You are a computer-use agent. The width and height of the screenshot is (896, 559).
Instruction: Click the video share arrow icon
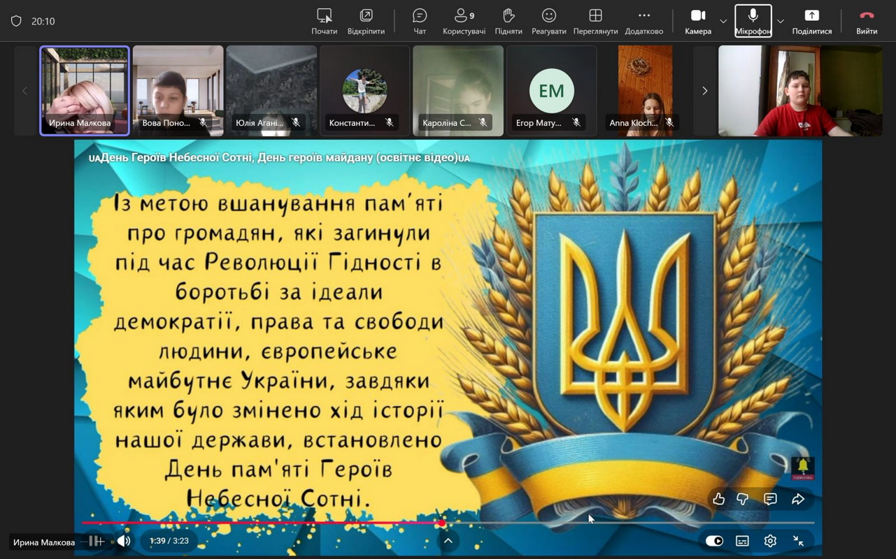click(798, 499)
